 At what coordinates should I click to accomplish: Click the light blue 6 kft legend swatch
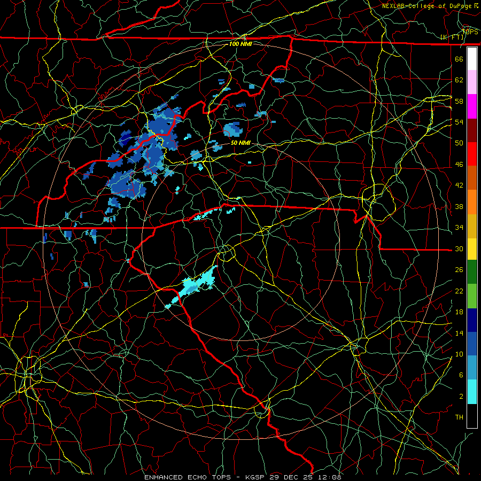pos(472,368)
